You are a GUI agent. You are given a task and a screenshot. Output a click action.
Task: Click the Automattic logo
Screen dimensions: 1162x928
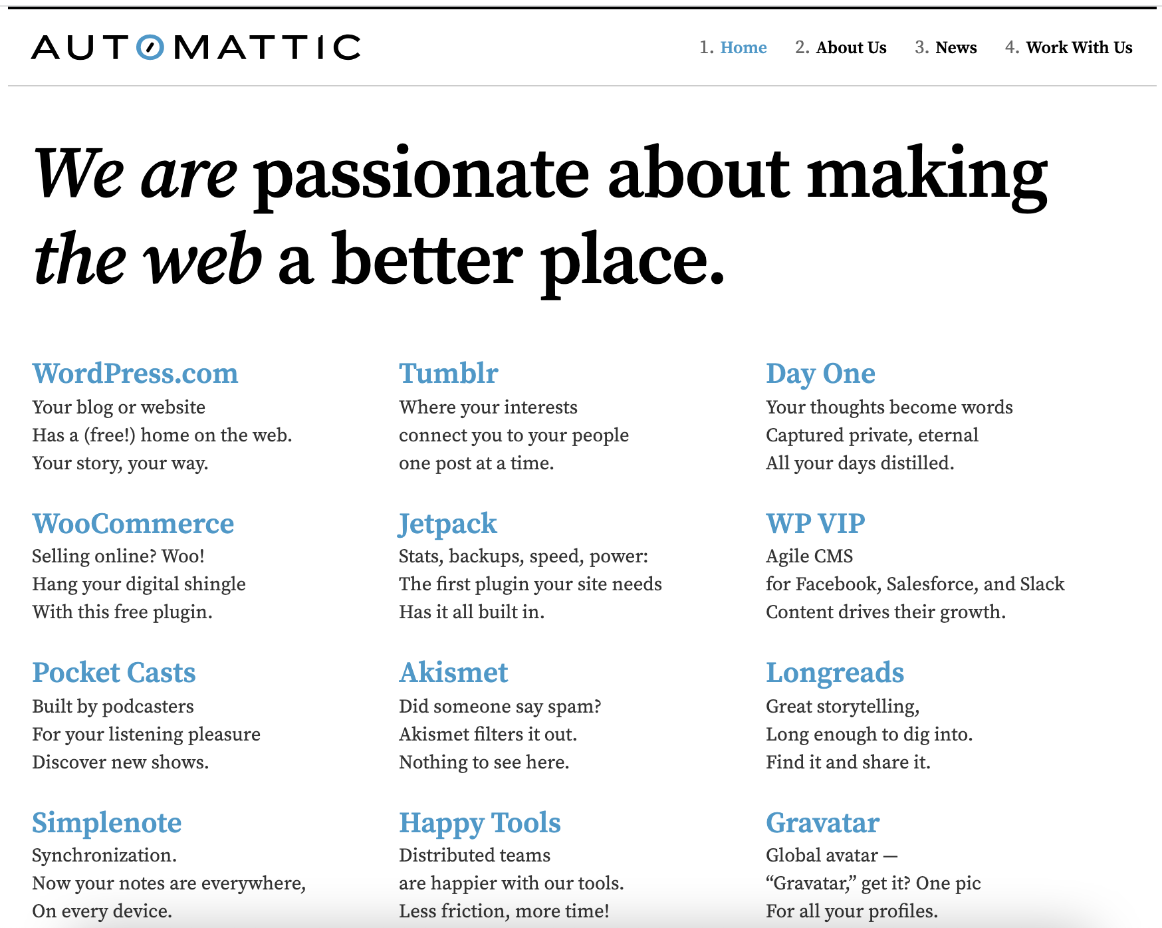coord(196,47)
